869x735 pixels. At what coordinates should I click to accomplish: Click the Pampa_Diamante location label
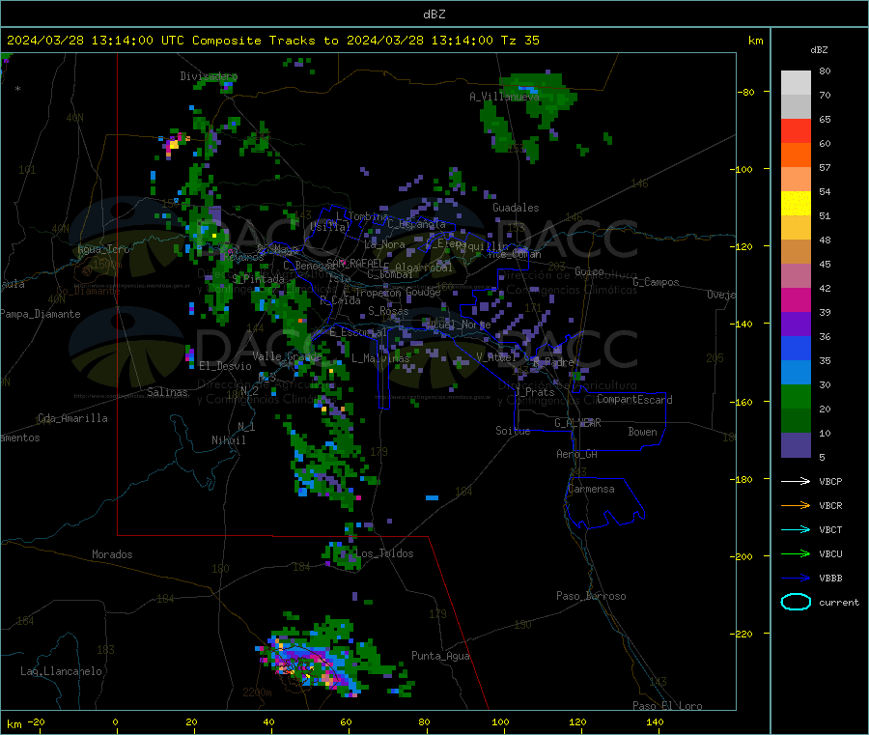(40, 314)
